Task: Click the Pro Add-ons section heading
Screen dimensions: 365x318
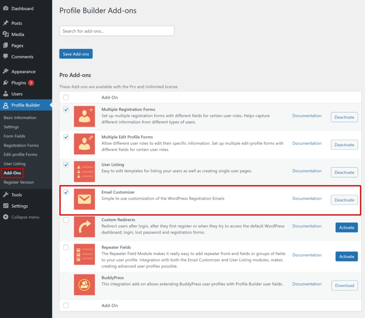Action: [75, 75]
